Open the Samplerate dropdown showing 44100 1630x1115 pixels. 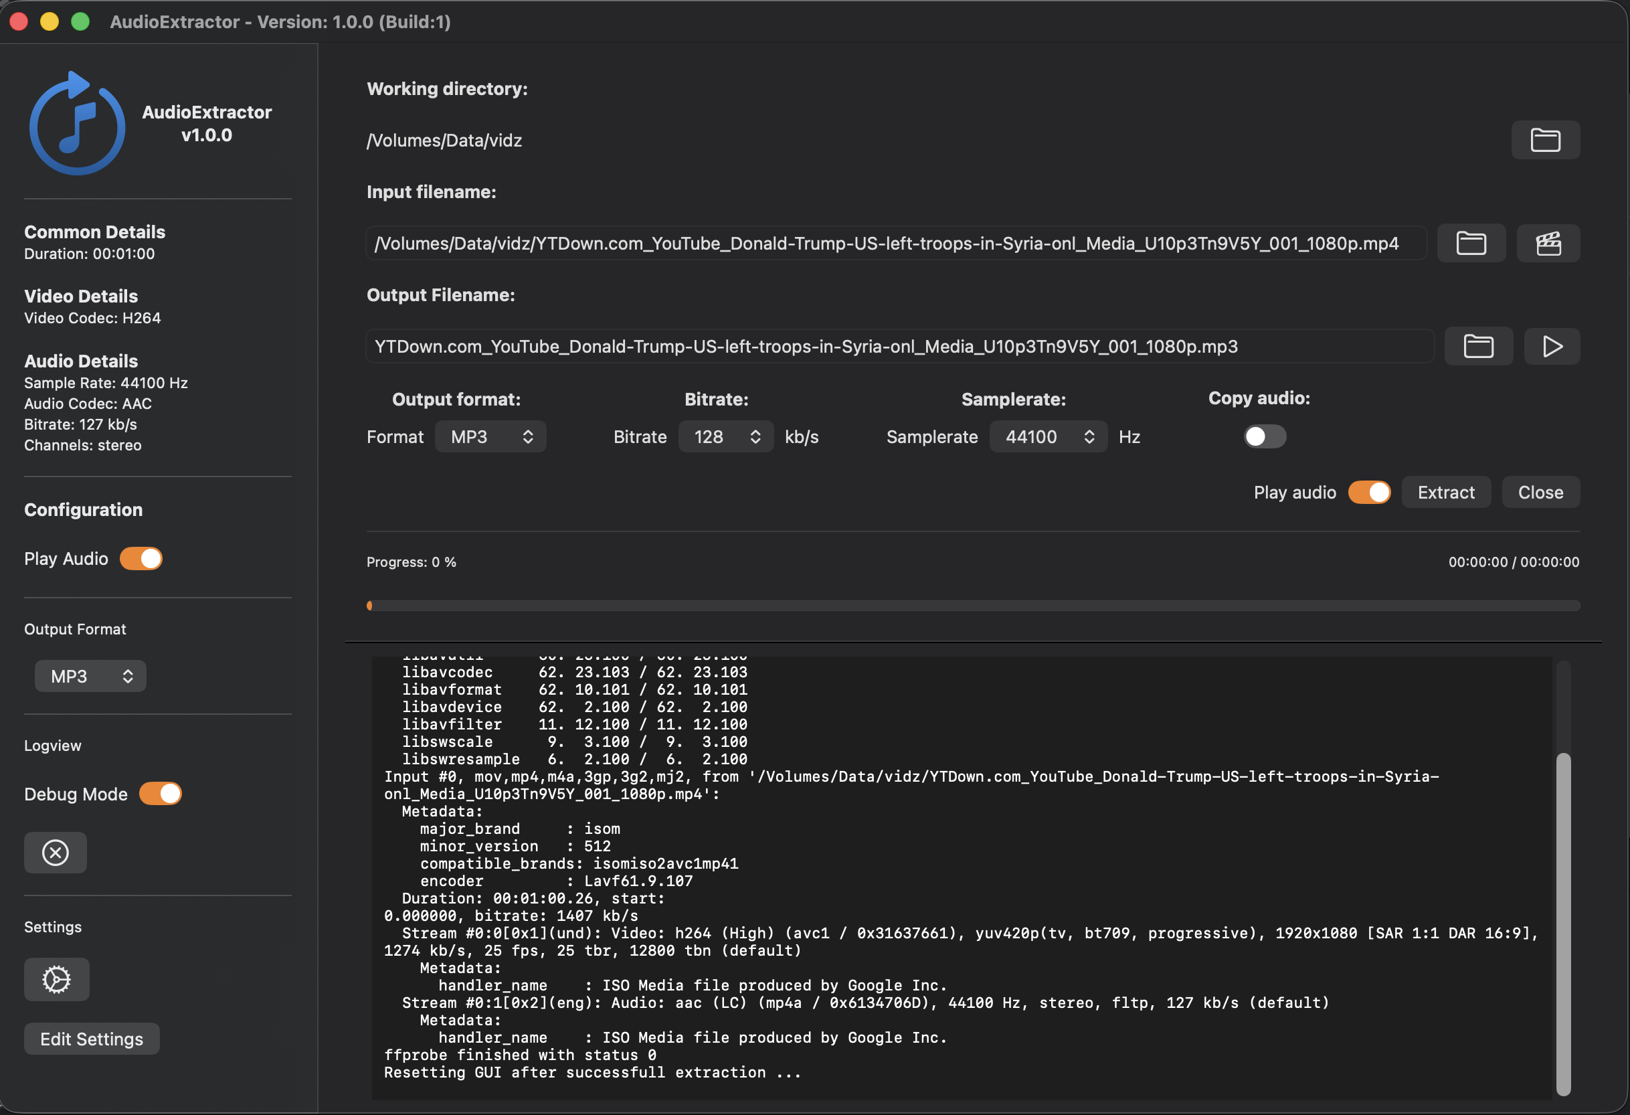tap(1048, 436)
